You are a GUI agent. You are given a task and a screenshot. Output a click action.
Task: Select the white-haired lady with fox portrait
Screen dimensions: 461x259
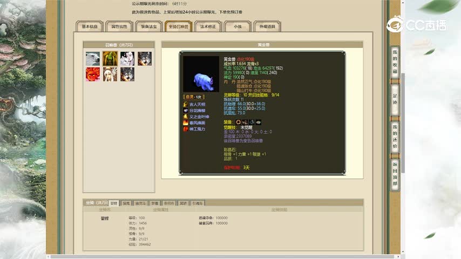127,59
